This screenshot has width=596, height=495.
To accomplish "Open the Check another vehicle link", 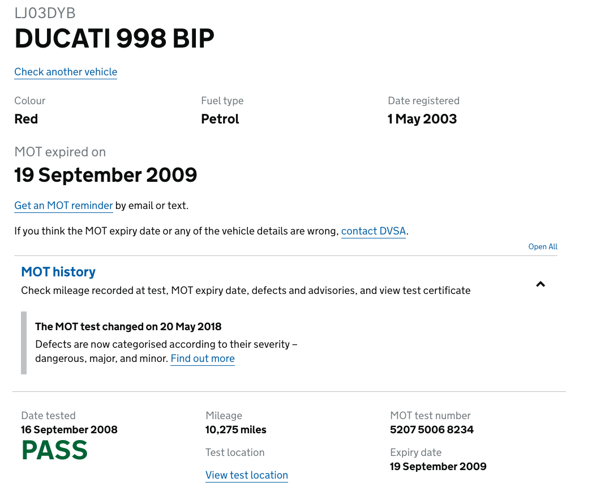I will [x=66, y=72].
